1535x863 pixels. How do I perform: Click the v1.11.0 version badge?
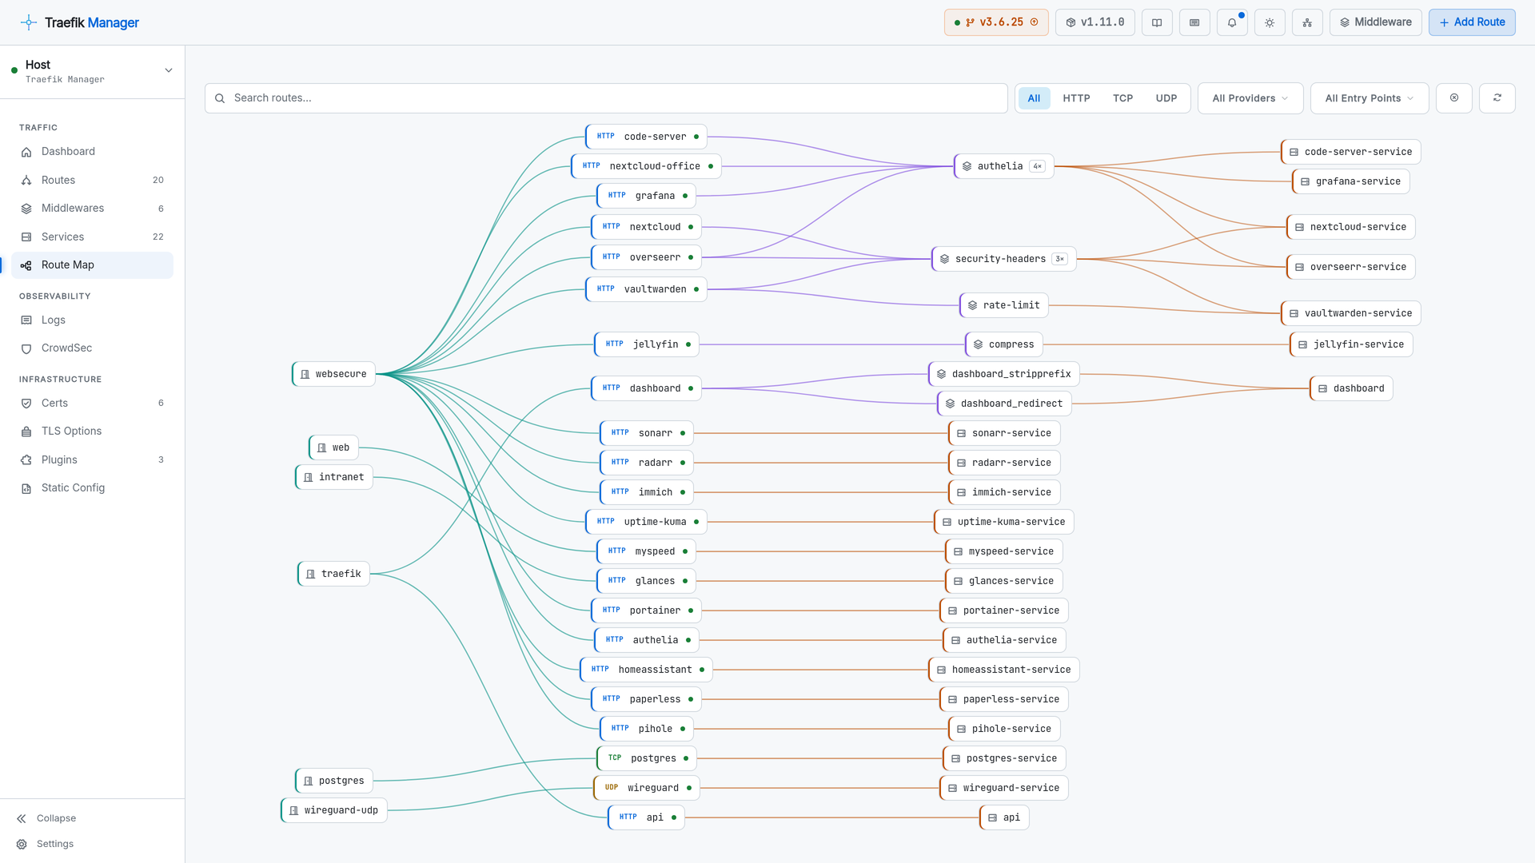(1095, 22)
